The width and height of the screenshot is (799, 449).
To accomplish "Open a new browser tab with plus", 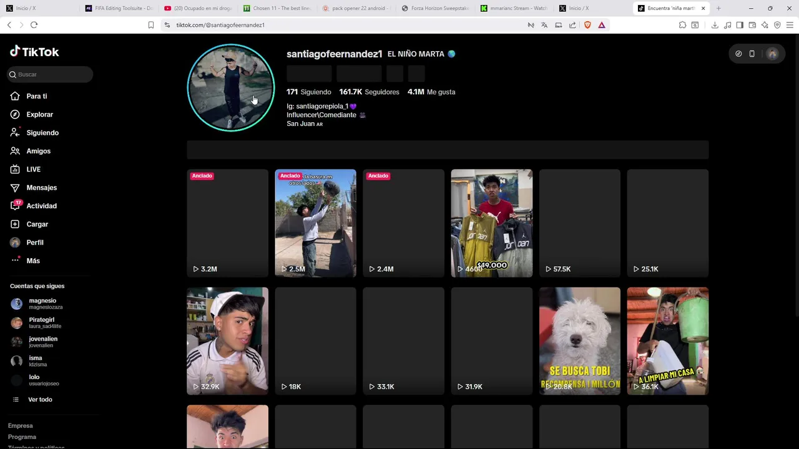I will pyautogui.click(x=718, y=8).
